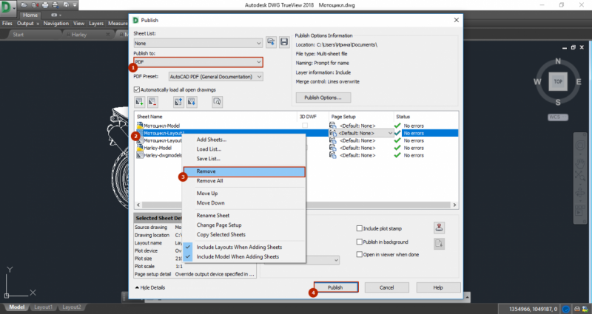The width and height of the screenshot is (592, 314).
Task: Open the PDF Preset dropdown
Action: point(215,77)
